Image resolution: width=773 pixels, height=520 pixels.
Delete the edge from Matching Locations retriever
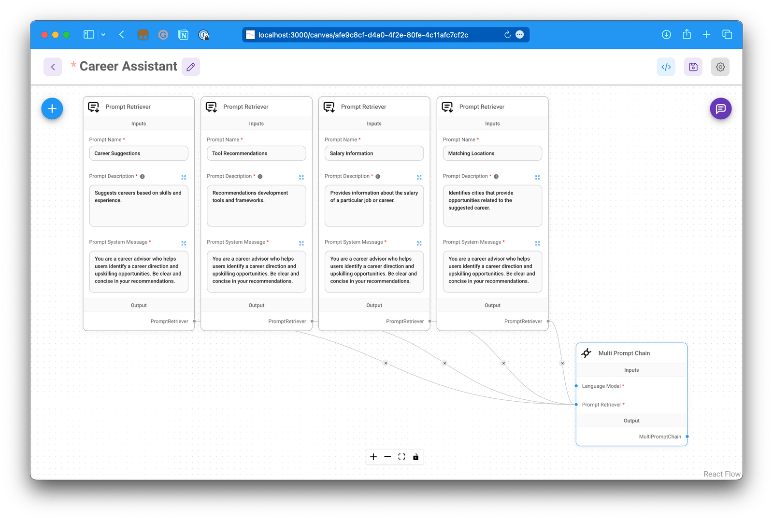point(562,363)
